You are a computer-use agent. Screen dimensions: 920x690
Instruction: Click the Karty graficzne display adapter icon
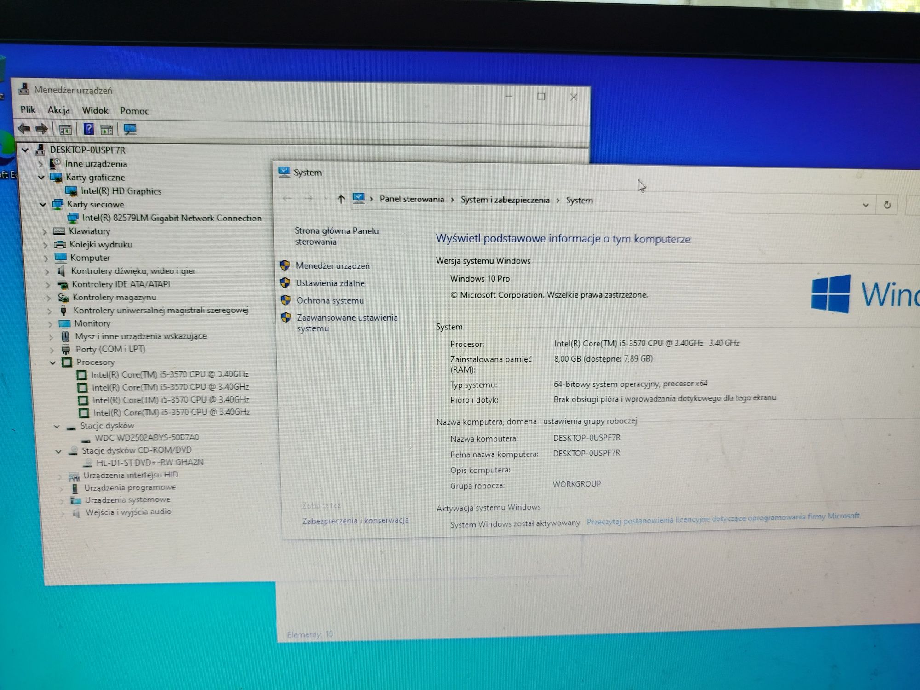tap(56, 177)
